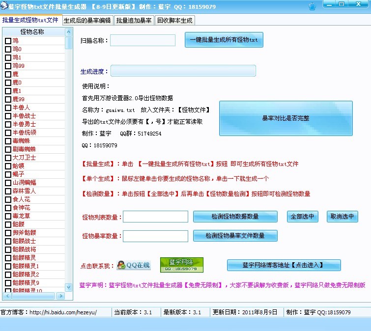This screenshot has height=331, width=371.
Task: Tick the 半兽人 monster checkbox
Action: [8, 108]
